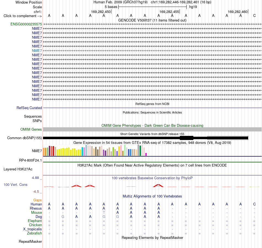Click the Scale label
This screenshot has height=248, width=262.
tap(38, 7)
